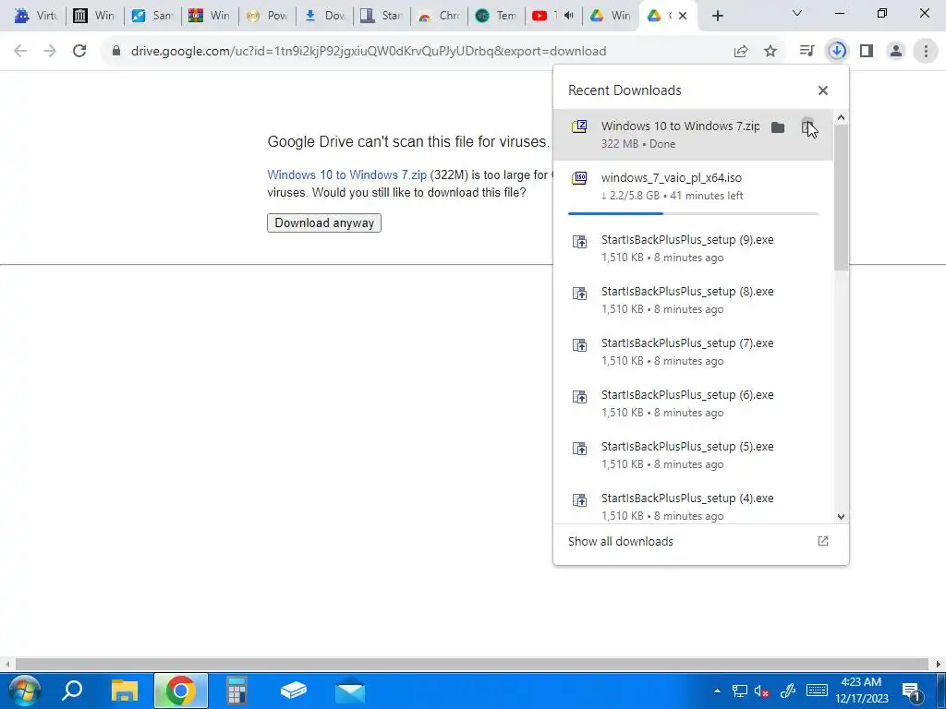Screen dimensions: 946x709
Task: Switch to the Virt browser tab
Action: (x=36, y=16)
